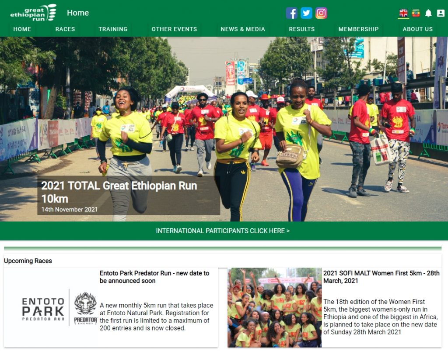Open the Facebook page icon

pos(291,13)
